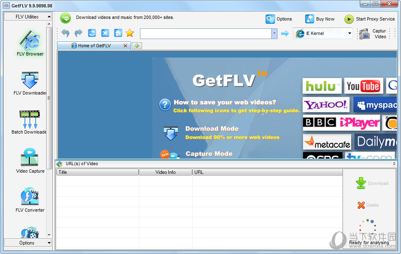Click the greyed-out Download button in video panel
Screen dimensions: 401x254
(372, 183)
